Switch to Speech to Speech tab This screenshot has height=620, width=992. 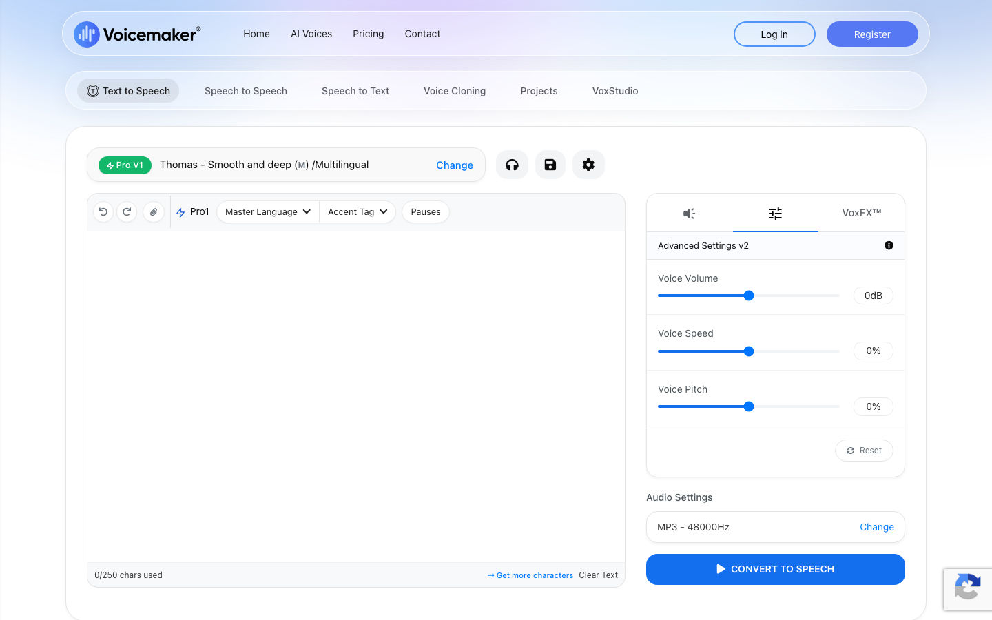coord(246,91)
